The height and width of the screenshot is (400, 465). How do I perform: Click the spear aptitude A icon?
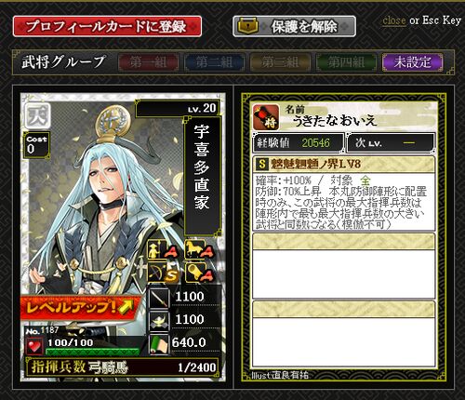coord(162,249)
